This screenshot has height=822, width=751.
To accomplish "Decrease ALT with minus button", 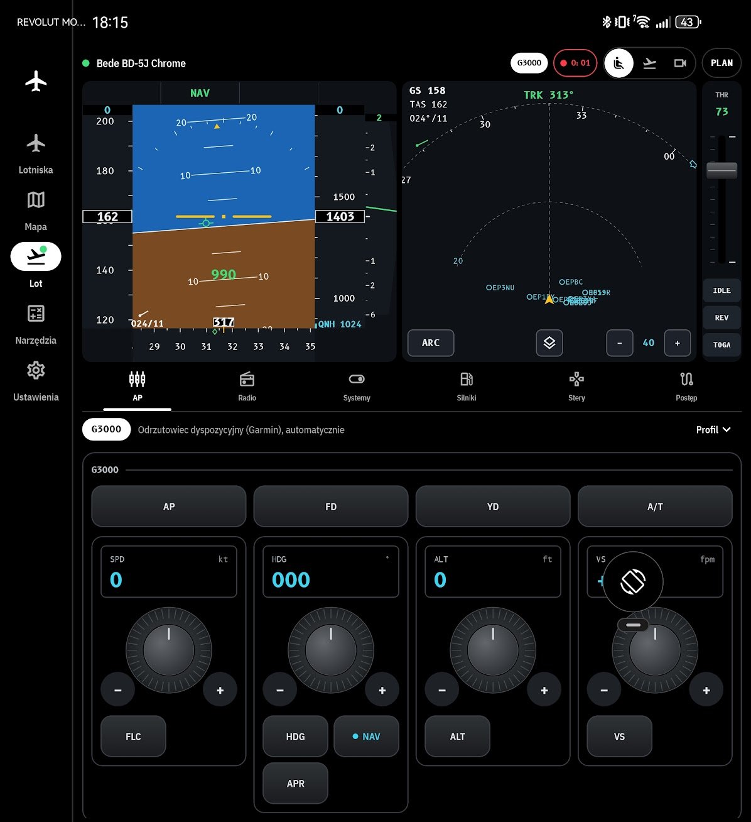I will click(441, 690).
